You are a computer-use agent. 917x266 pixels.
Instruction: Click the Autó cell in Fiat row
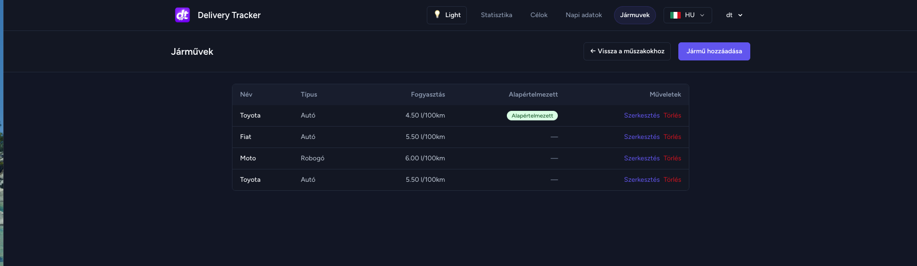pyautogui.click(x=308, y=137)
